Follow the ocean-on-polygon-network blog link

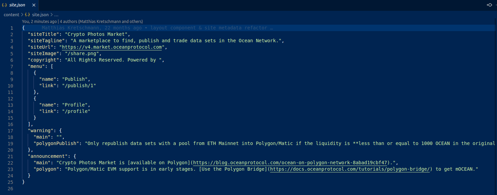pyautogui.click(x=290, y=163)
